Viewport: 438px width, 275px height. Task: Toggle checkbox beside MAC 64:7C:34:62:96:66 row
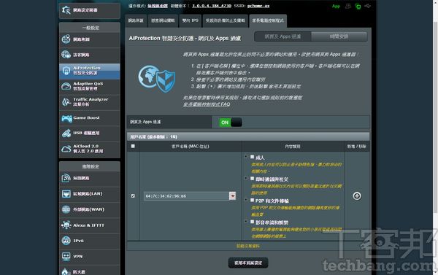pos(133,196)
